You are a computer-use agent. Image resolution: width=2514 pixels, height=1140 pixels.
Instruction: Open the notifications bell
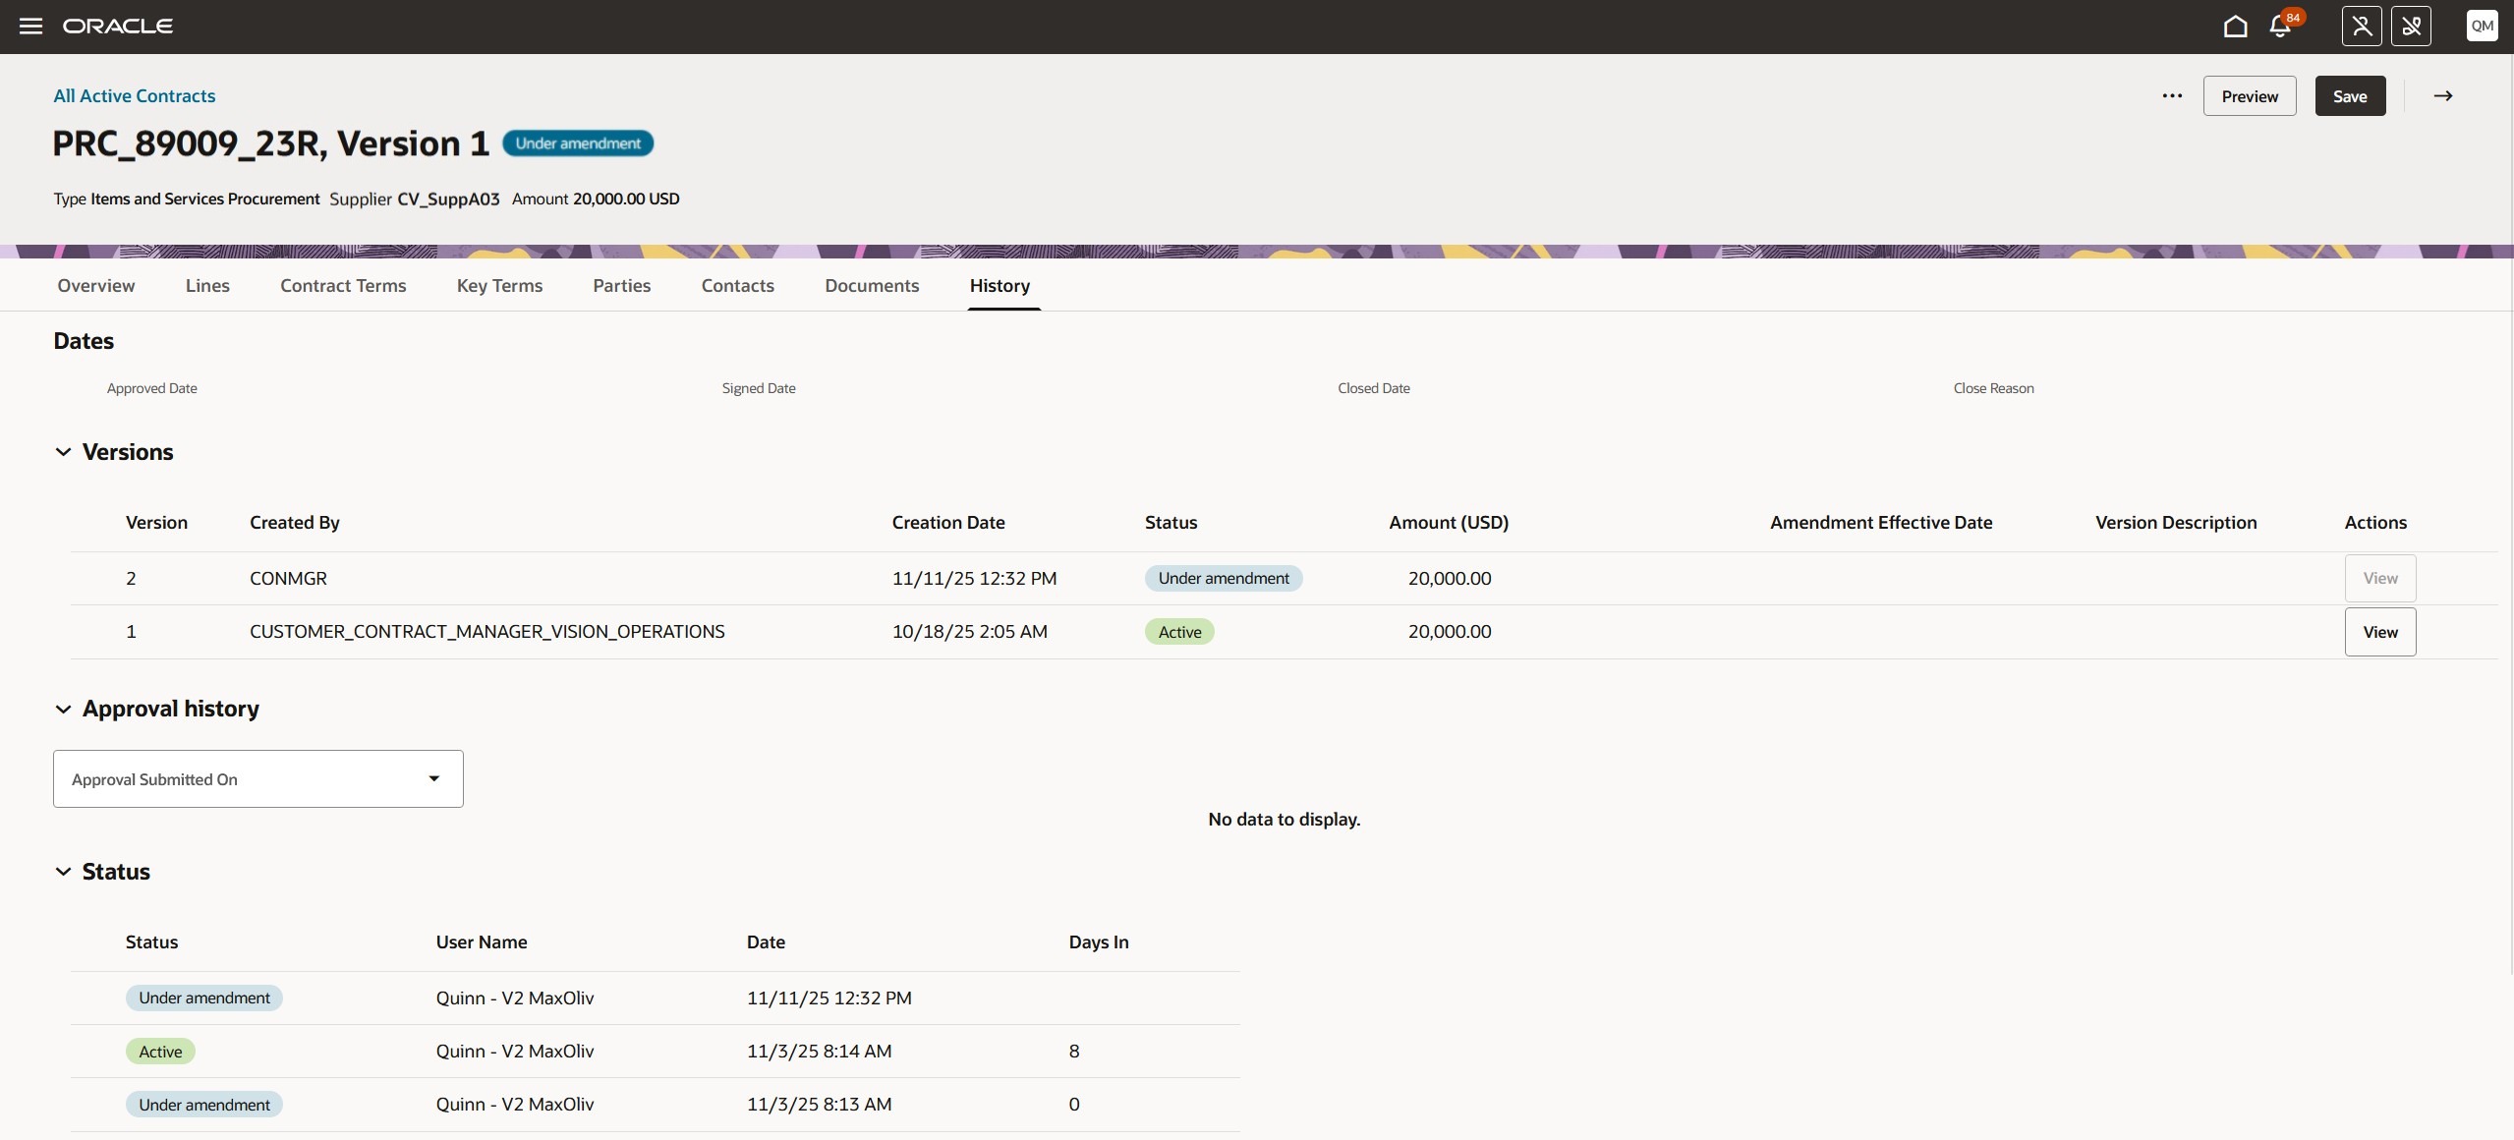click(2280, 27)
